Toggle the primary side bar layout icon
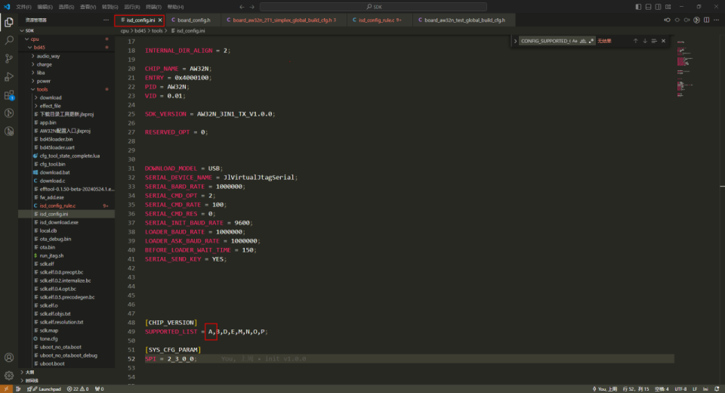Viewport: 725px width, 393px height. [x=638, y=7]
